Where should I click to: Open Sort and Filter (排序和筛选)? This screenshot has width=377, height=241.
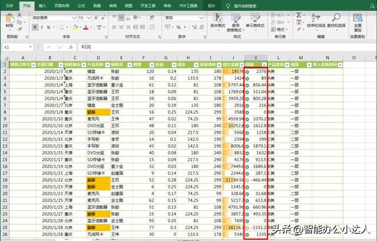pos(316,21)
